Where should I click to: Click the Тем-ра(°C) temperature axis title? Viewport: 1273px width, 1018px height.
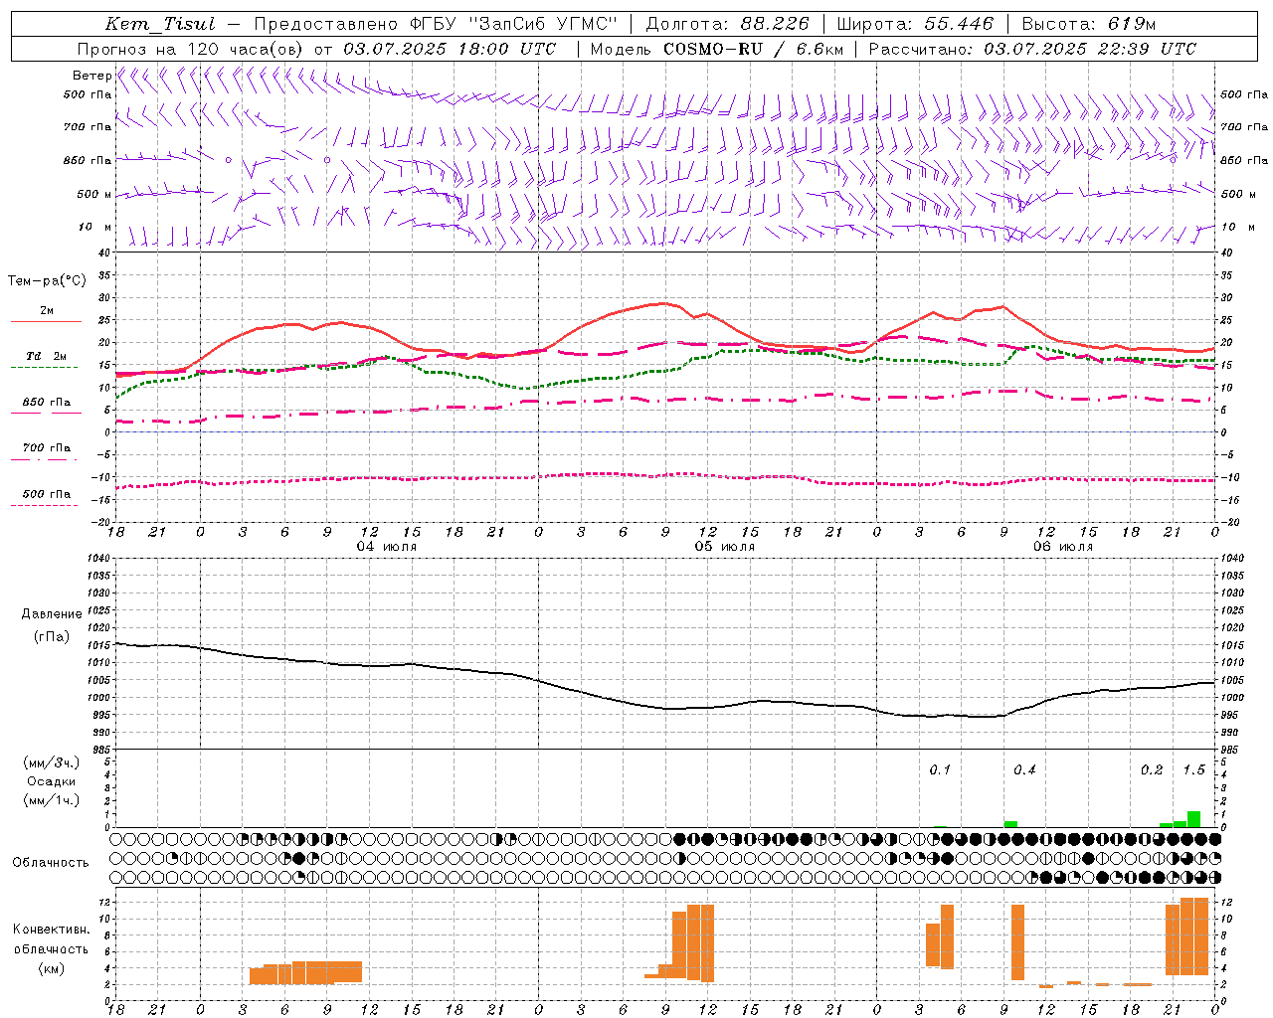pos(47,281)
